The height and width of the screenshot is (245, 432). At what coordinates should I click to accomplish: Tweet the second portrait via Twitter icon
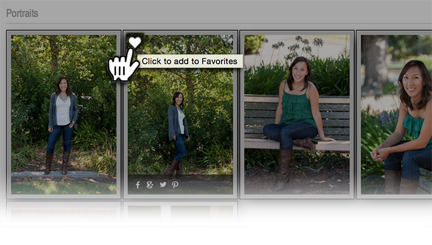pyautogui.click(x=163, y=185)
